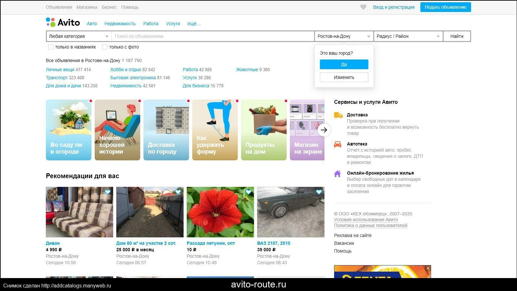Favorite the Рассада петунии listing

pos(248,192)
